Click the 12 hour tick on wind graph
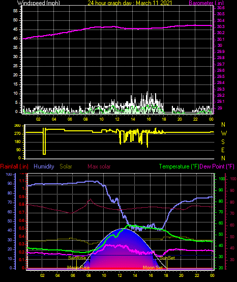 pyautogui.click(x=117, y=119)
